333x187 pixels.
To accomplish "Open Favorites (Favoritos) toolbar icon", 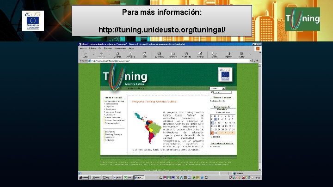I will [173, 54].
